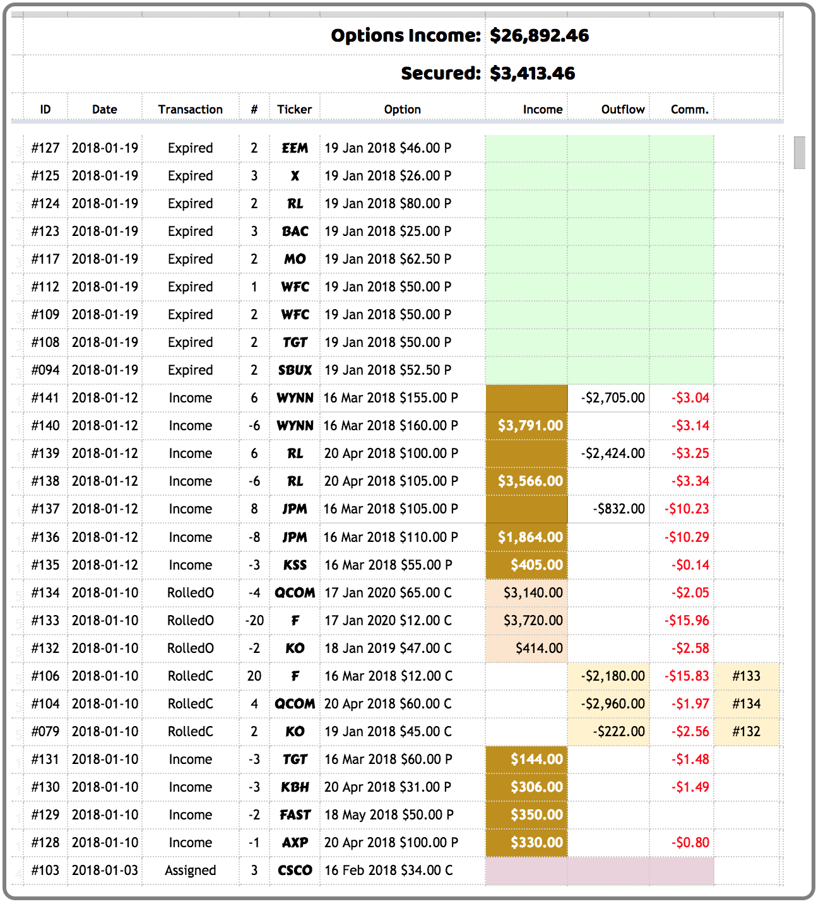This screenshot has height=904, width=816.
Task: Select the BAC ticker cell
Action: (295, 232)
